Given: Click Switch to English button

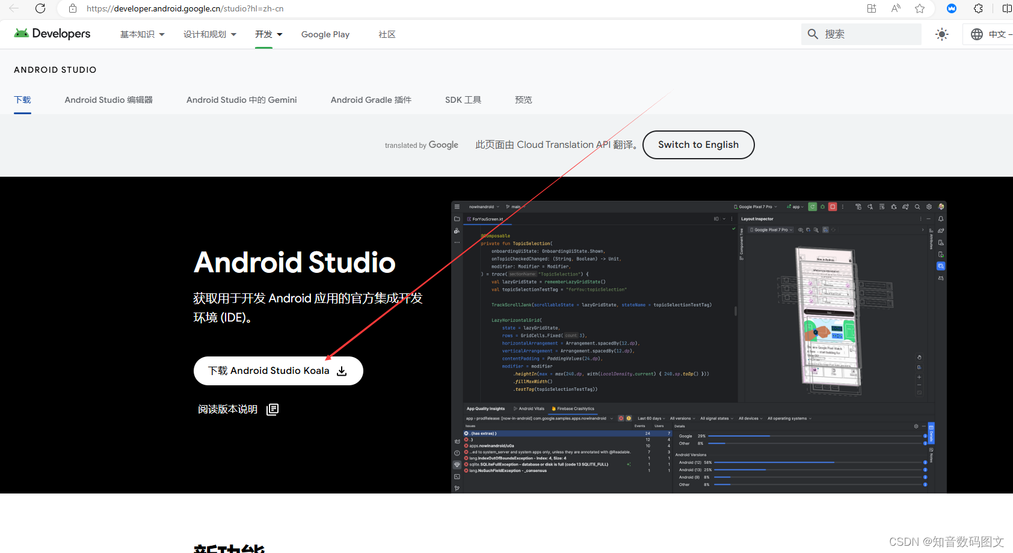Looking at the screenshot, I should (x=698, y=144).
